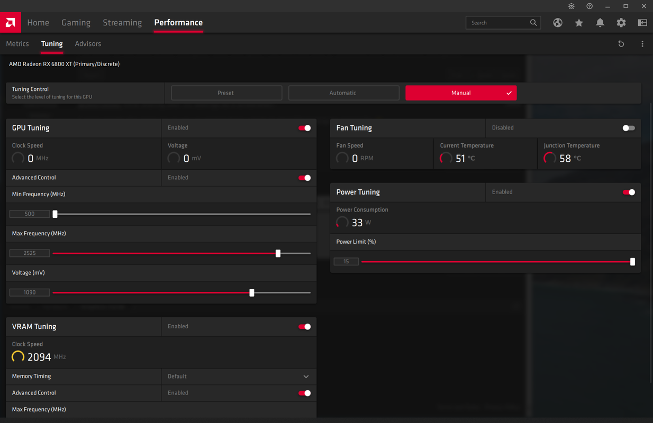Go to the Home tab
The image size is (653, 423).
pyautogui.click(x=38, y=23)
